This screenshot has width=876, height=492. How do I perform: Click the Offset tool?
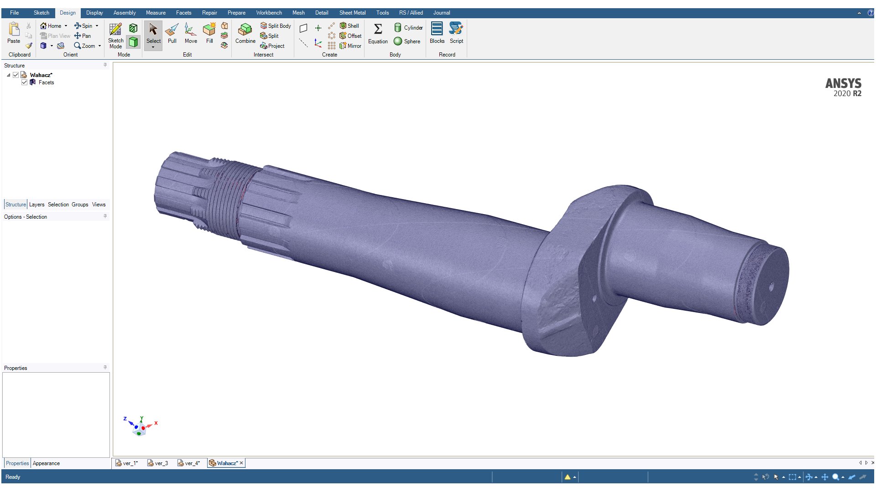click(x=350, y=36)
